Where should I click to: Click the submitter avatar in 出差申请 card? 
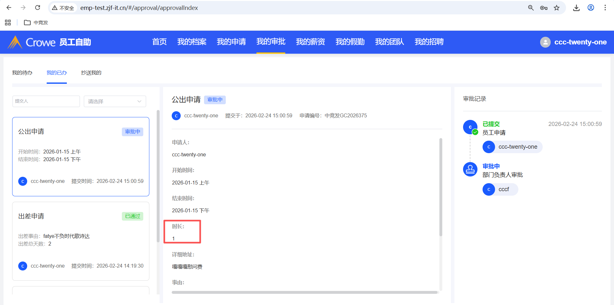click(x=23, y=266)
